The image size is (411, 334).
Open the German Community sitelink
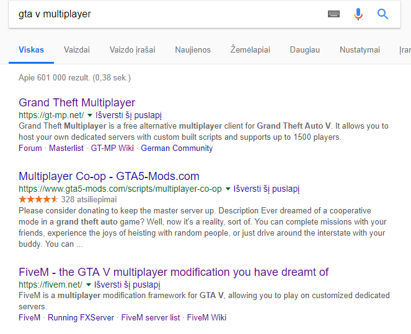tap(177, 148)
